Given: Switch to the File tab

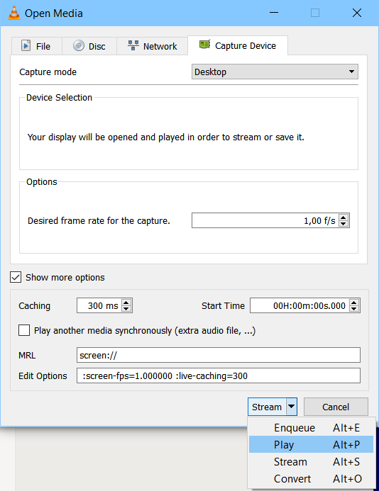Looking at the screenshot, I should [x=37, y=46].
